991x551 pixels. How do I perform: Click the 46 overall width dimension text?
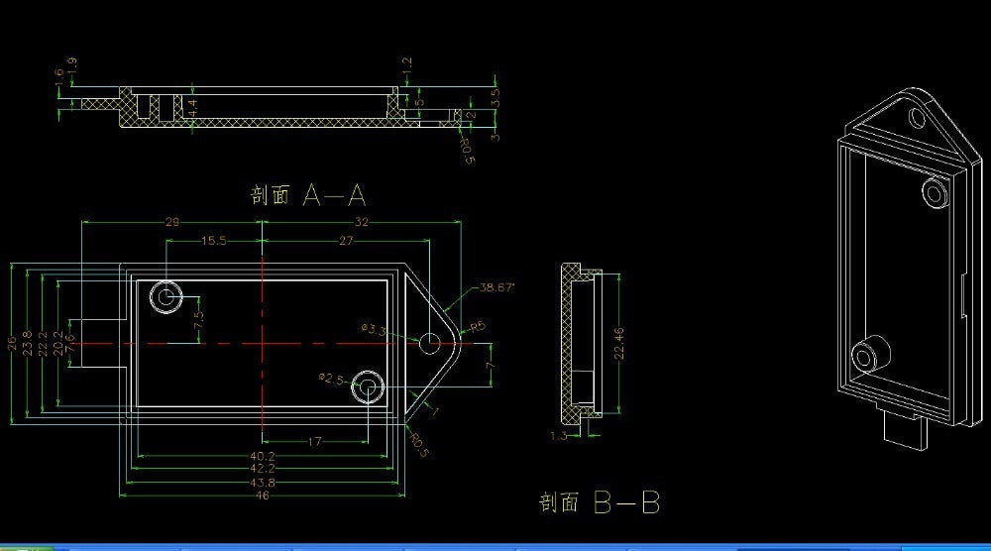coord(263,495)
